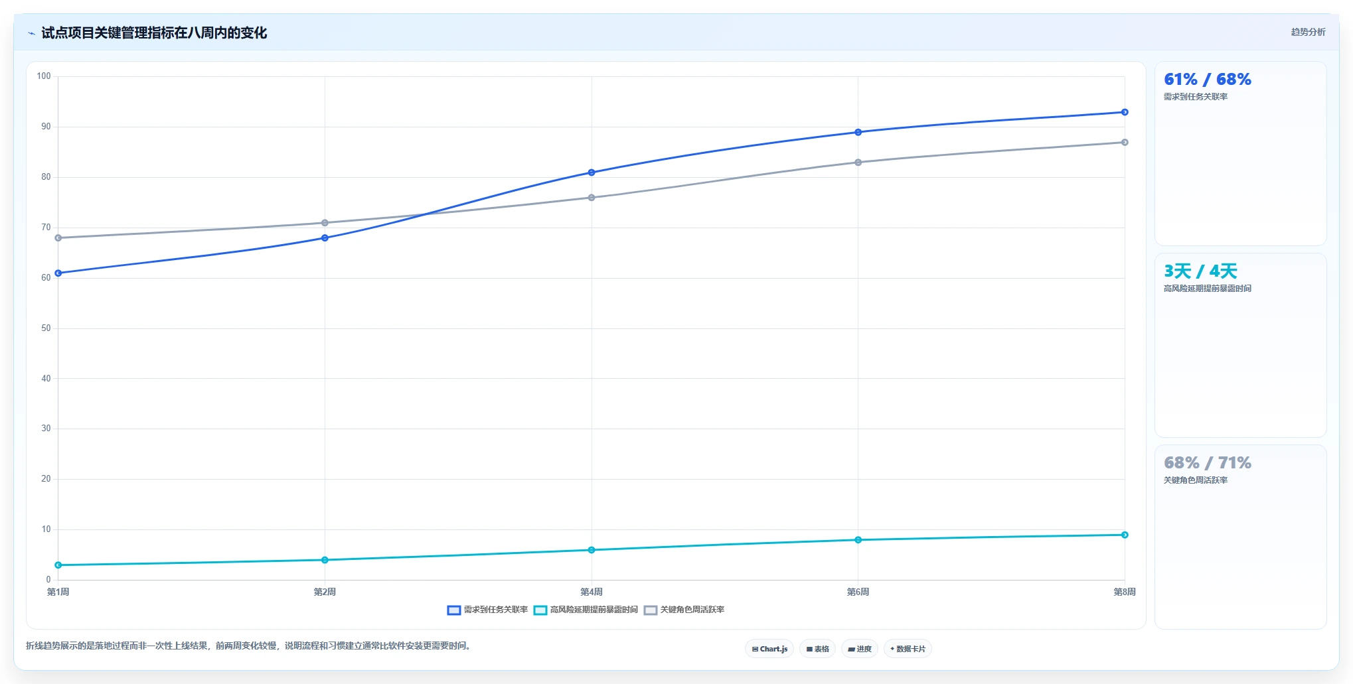Screen dimensions: 1353x684
Task: Click the 第8周 x-axis label
Action: point(1125,592)
